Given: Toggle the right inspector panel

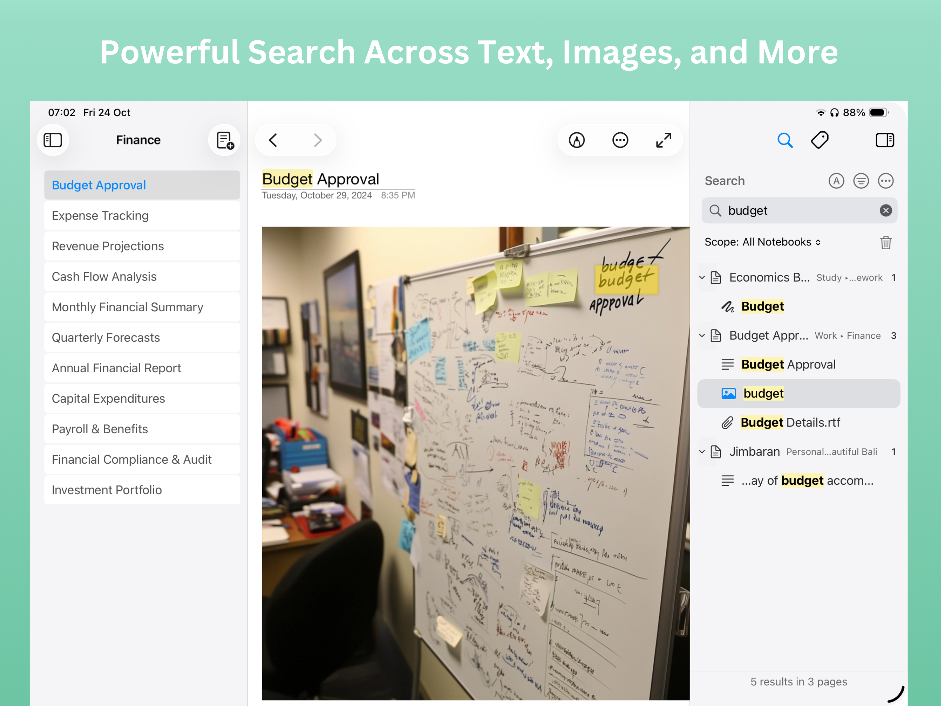Looking at the screenshot, I should (x=885, y=140).
